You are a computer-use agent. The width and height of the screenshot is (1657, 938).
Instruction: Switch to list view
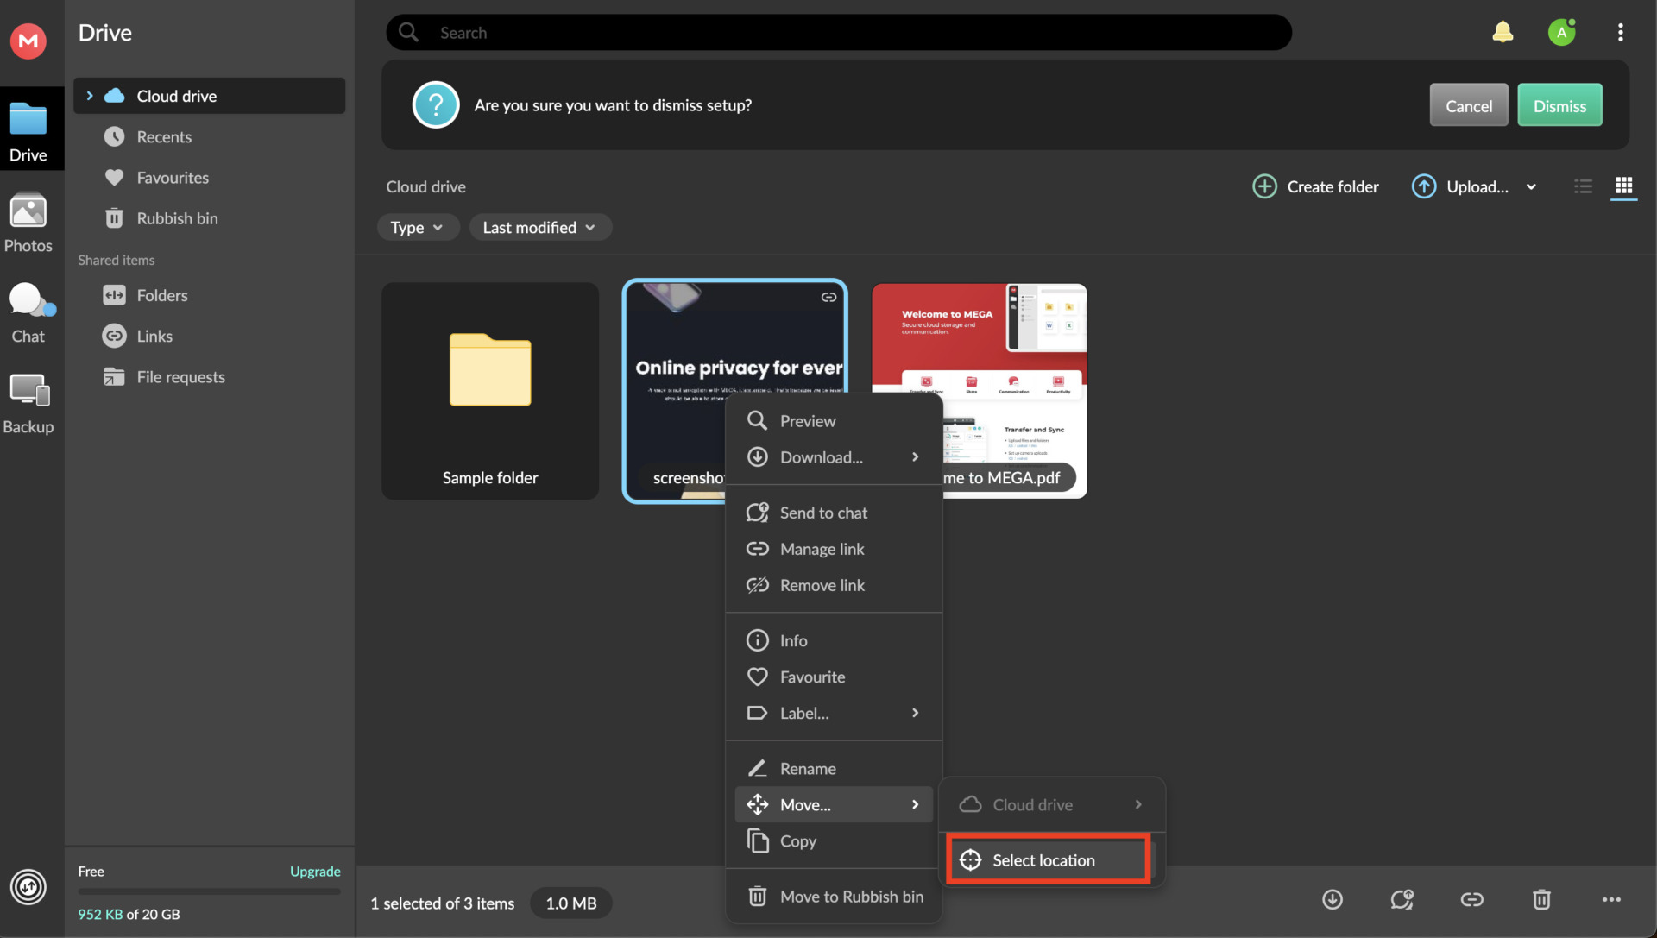1583,186
